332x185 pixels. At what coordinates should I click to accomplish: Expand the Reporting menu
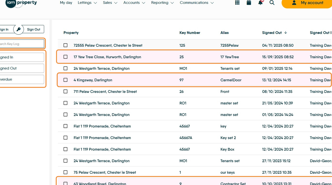coord(162,3)
